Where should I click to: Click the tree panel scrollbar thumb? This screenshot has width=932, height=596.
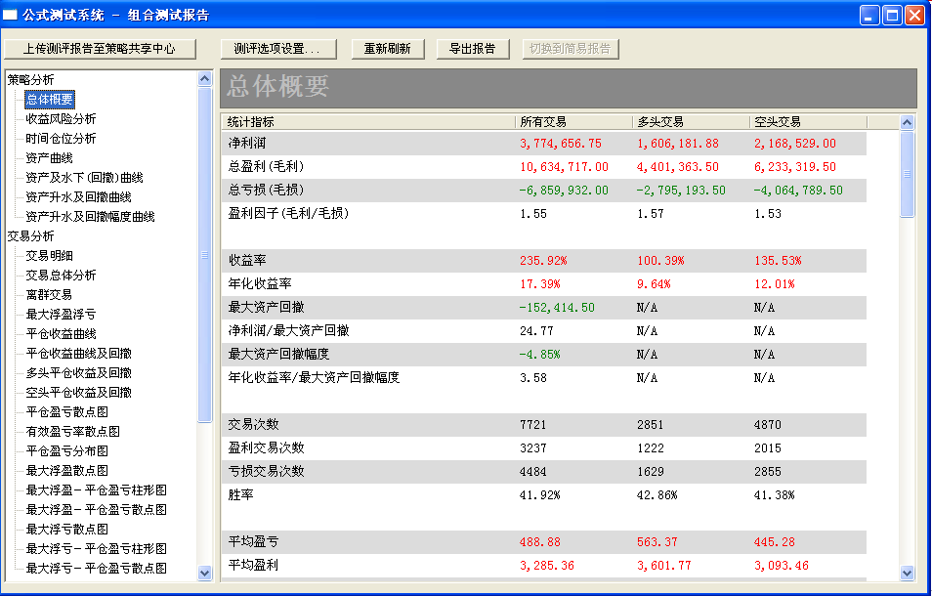tap(205, 255)
